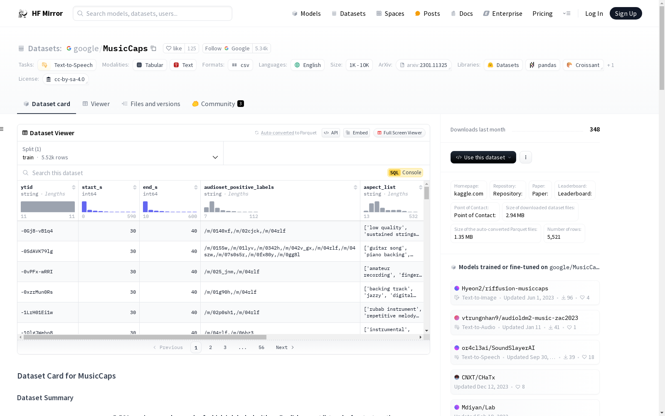Sort the aspect_list column

pyautogui.click(x=421, y=187)
